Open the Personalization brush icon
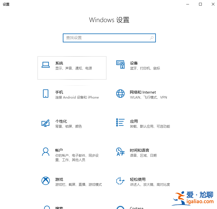Viewport: 217px width, 209px height. [x=45, y=123]
